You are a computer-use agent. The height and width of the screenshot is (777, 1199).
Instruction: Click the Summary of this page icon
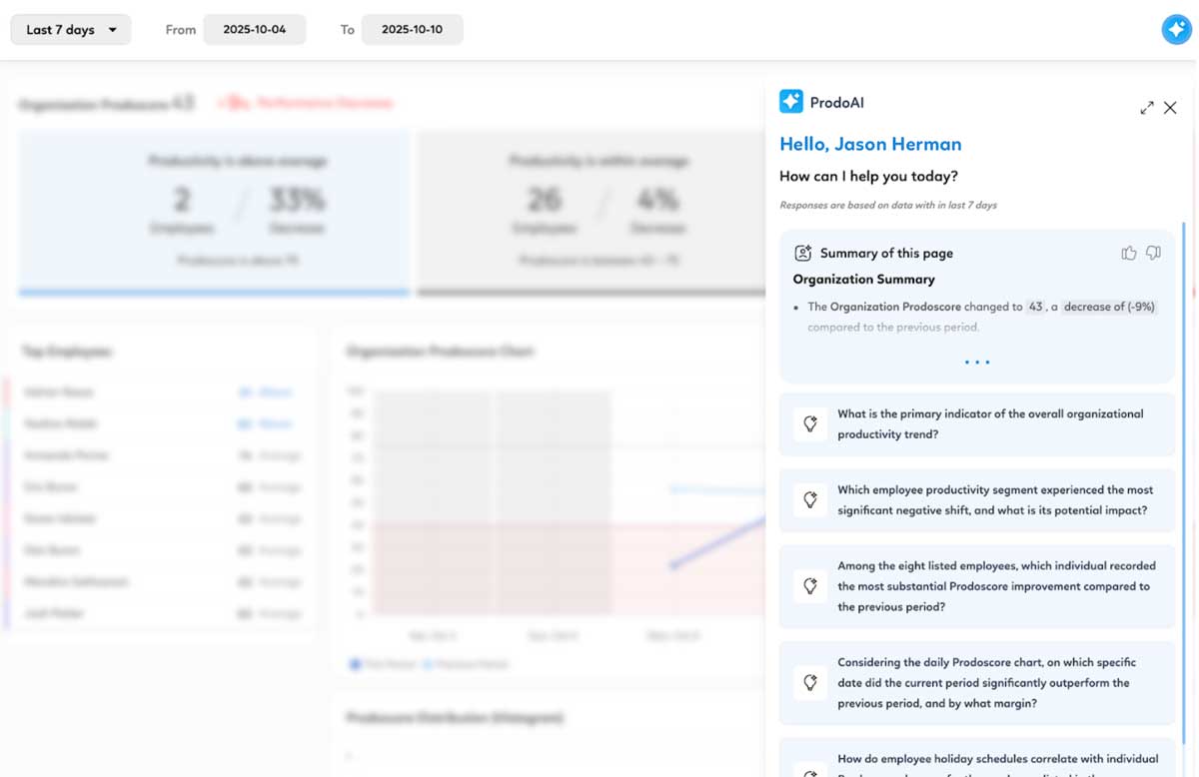tap(802, 254)
